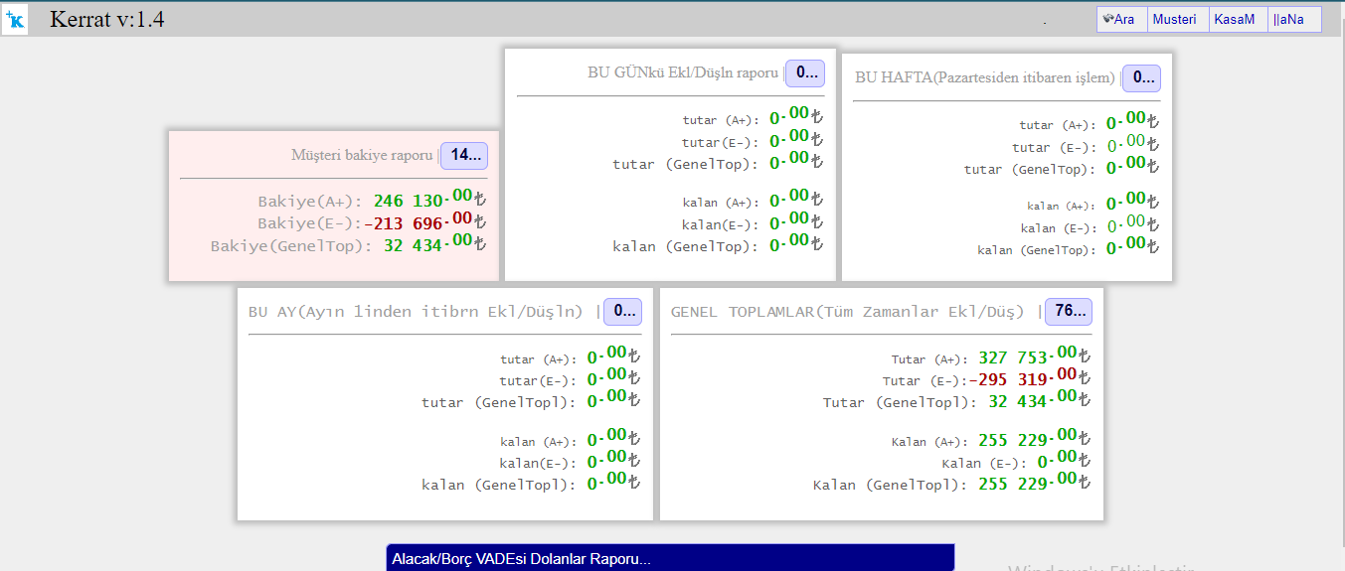Go to the ||aNa menu item
Image resolution: width=1345 pixels, height=571 pixels.
click(1288, 20)
